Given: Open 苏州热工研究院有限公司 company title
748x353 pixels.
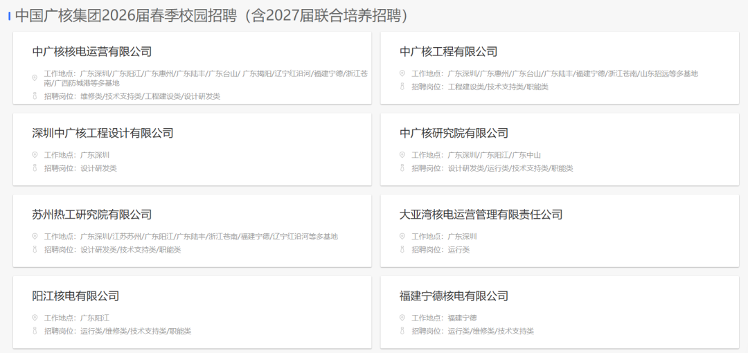Looking at the screenshot, I should tap(92, 215).
